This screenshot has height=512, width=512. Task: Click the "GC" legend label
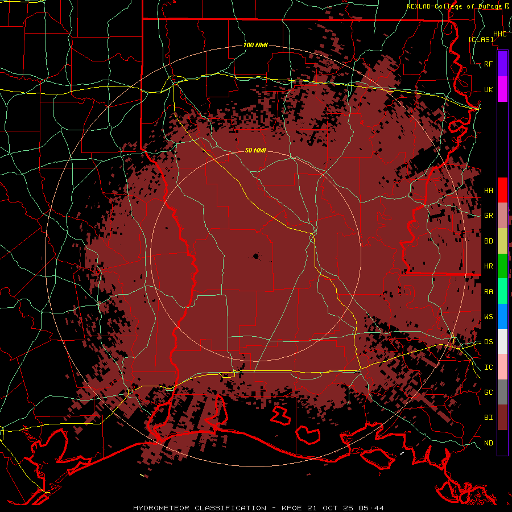[x=488, y=393]
